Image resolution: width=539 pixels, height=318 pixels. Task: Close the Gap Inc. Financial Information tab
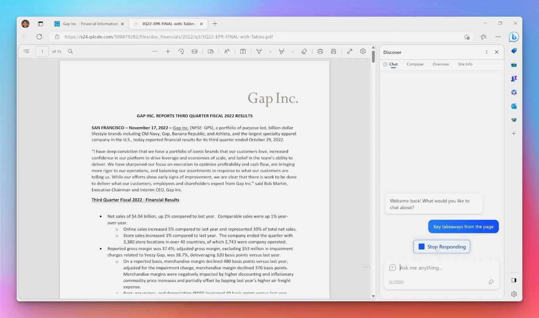[x=123, y=24]
